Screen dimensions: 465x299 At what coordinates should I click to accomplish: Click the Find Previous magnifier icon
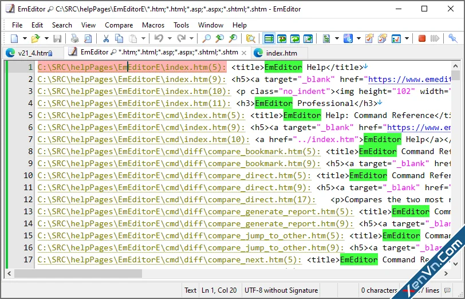[x=233, y=38]
